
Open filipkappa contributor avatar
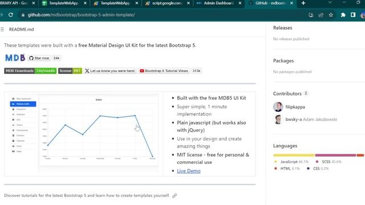click(x=278, y=107)
